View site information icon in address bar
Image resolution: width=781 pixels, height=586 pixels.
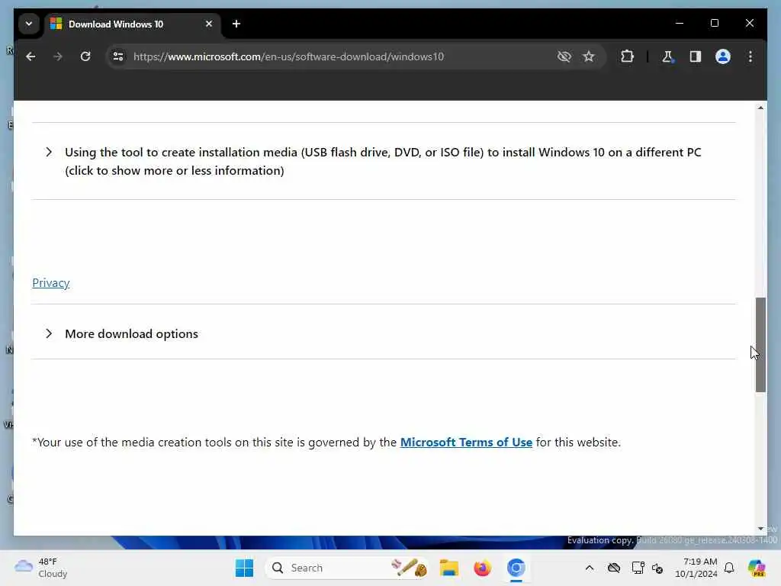pos(118,56)
